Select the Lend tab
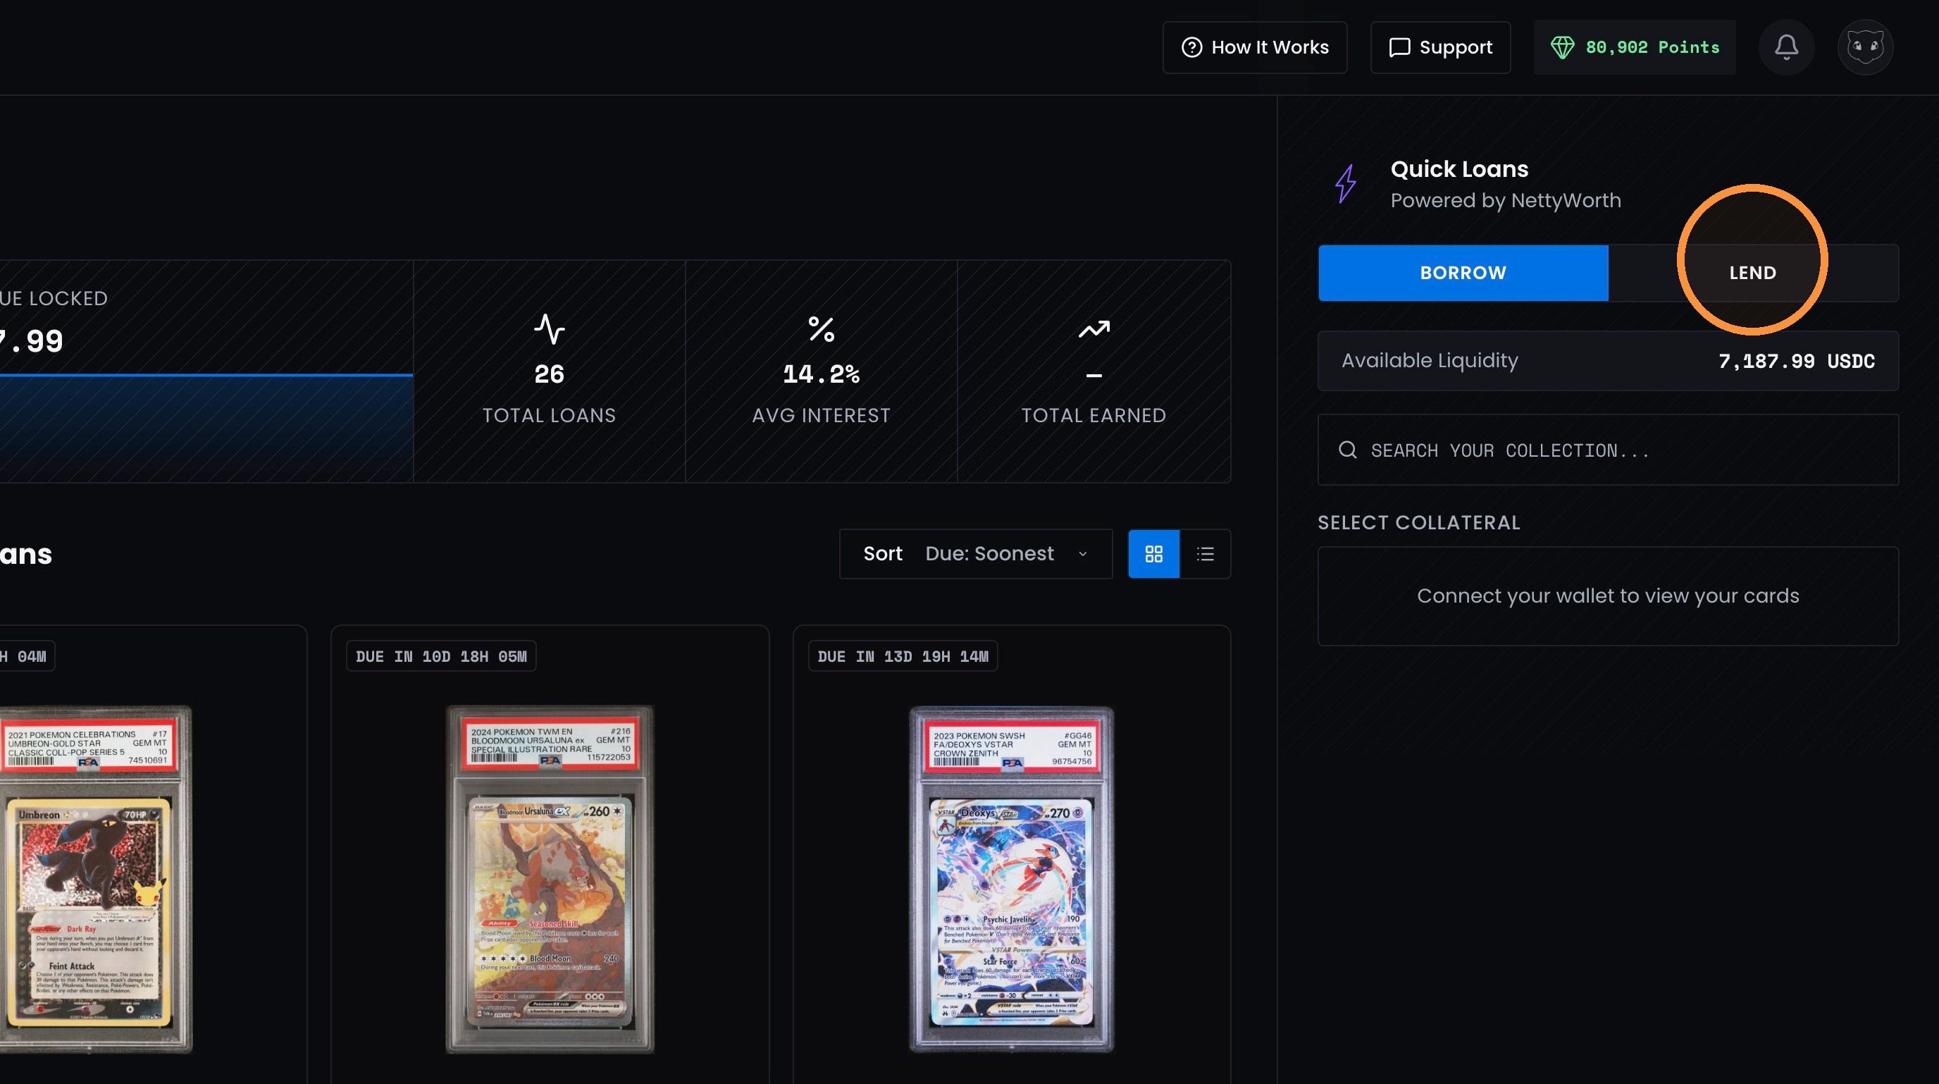The image size is (1939, 1084). pos(1753,273)
